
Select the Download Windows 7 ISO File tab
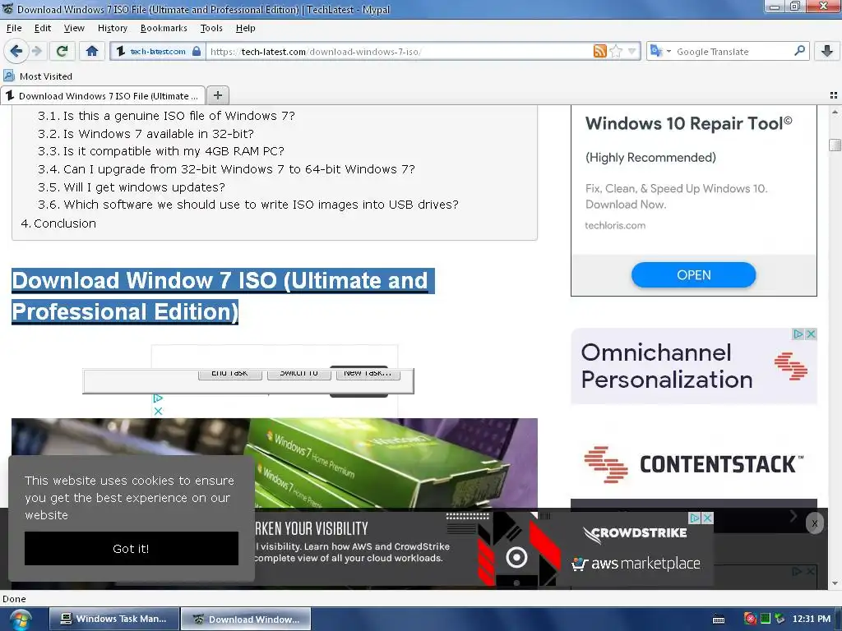(x=103, y=95)
